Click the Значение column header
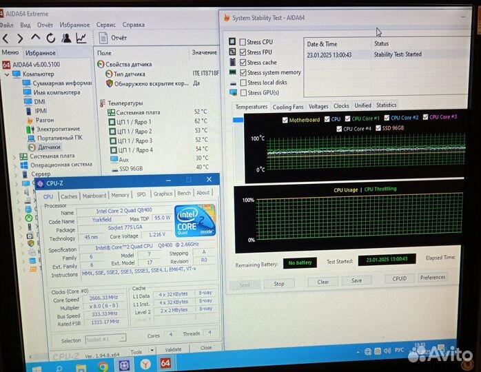 pyautogui.click(x=204, y=52)
